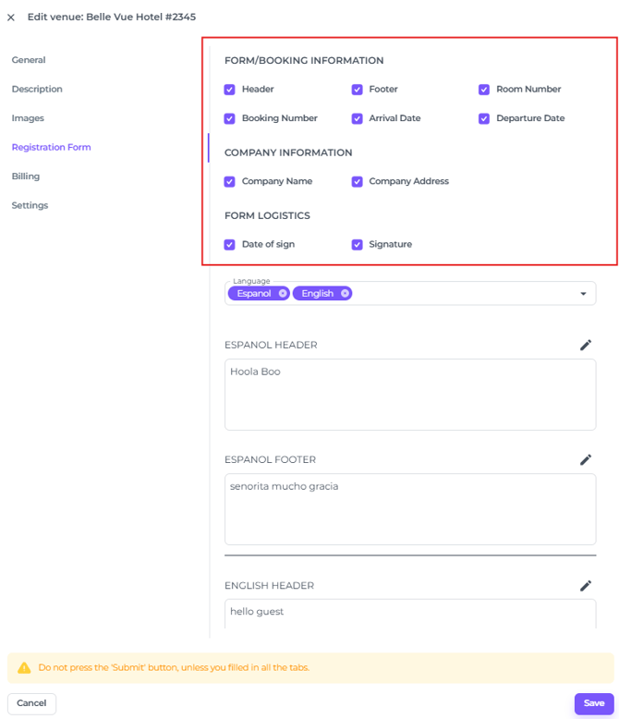Disable the Signature checkbox
Screen dimensions: 619x719
(357, 245)
